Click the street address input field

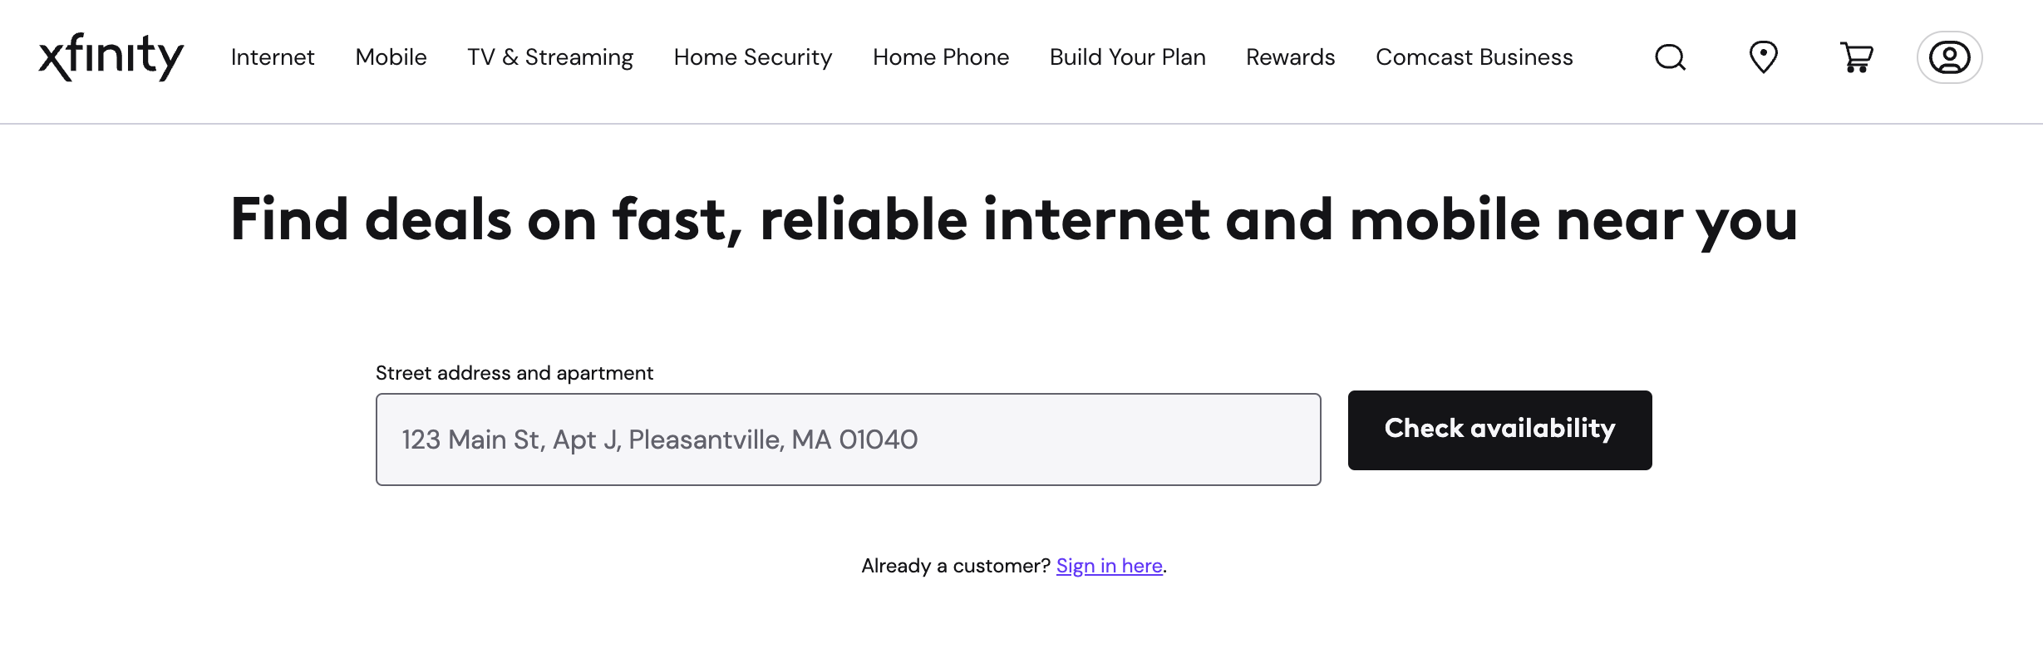pyautogui.click(x=848, y=439)
